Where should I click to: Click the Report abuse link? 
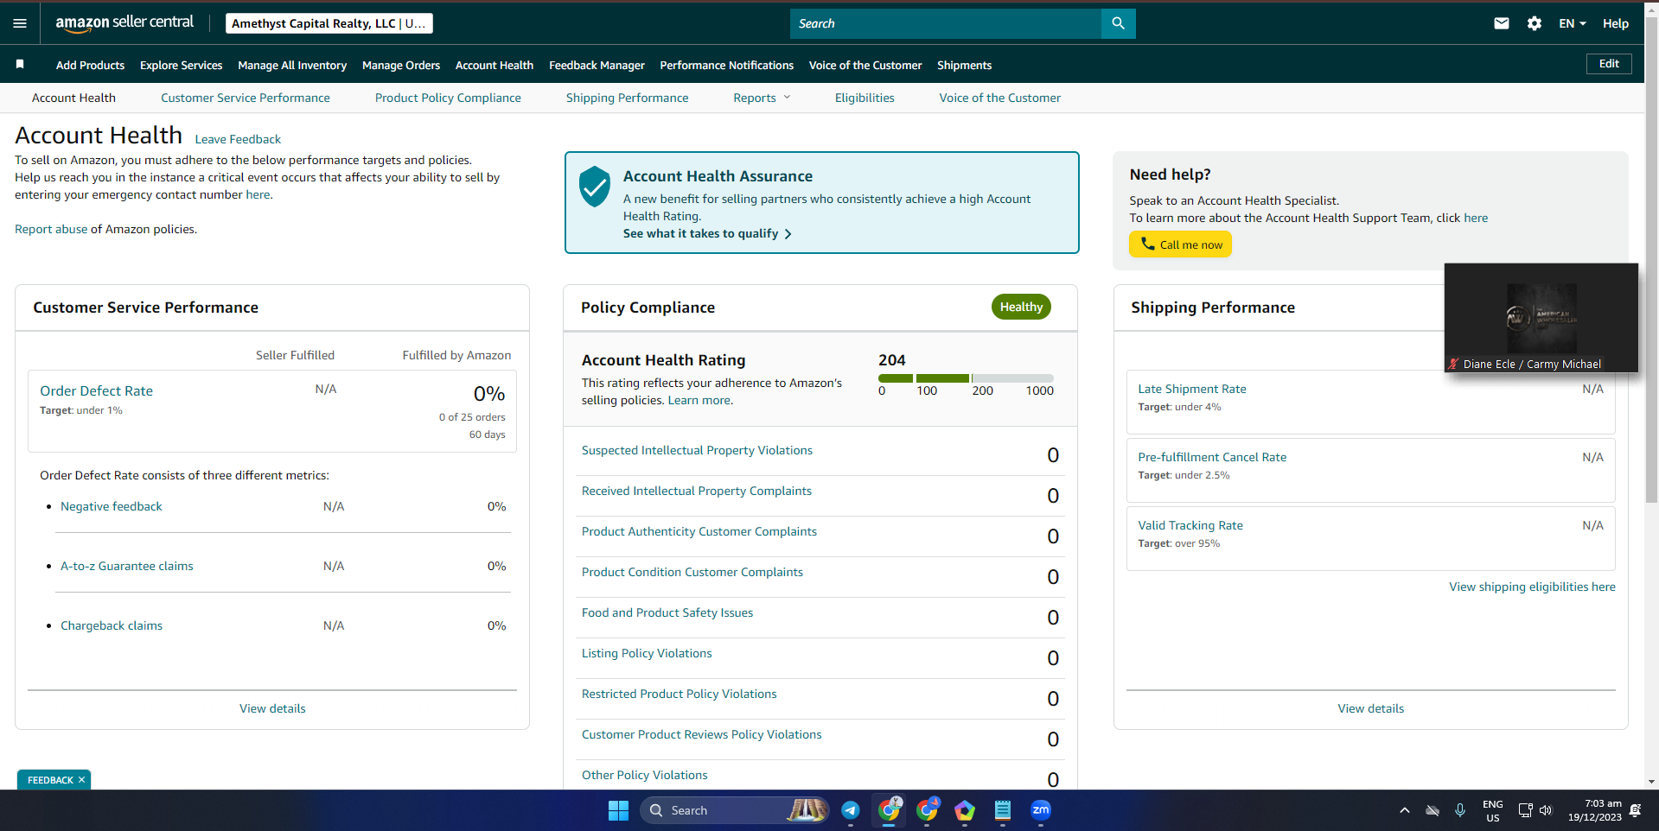51,229
